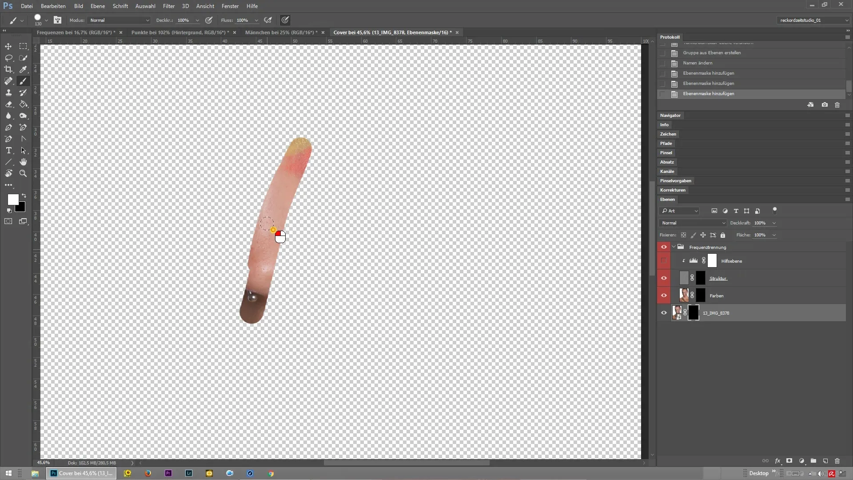Select the Quick Selection tool
The image size is (853, 480).
point(23,58)
